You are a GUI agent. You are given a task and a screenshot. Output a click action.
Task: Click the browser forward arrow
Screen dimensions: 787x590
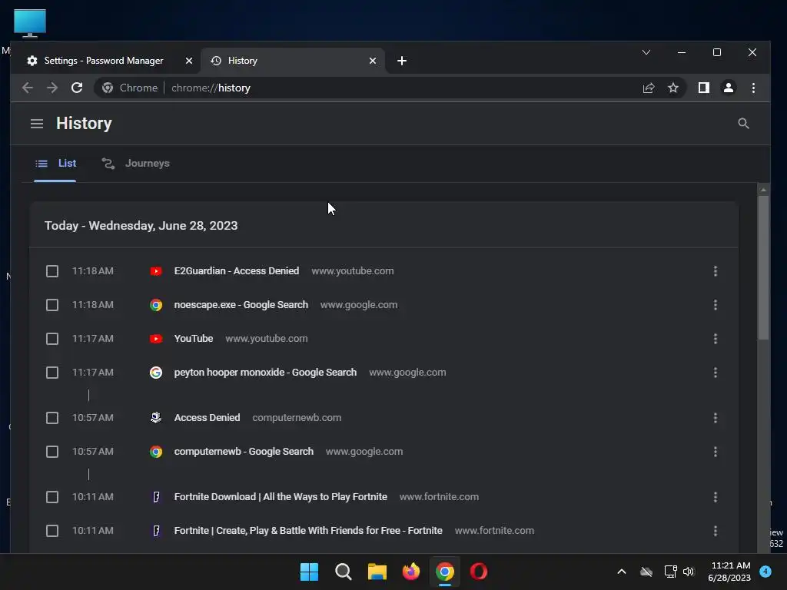pyautogui.click(x=52, y=88)
